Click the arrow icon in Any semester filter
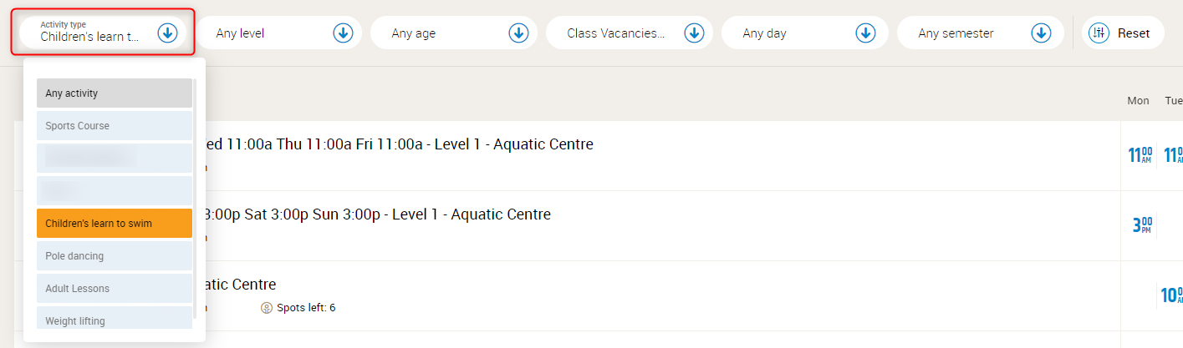The height and width of the screenshot is (348, 1183). coord(1041,33)
